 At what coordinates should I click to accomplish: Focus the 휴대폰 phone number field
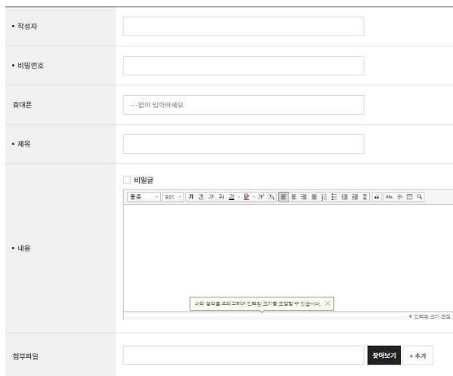243,105
